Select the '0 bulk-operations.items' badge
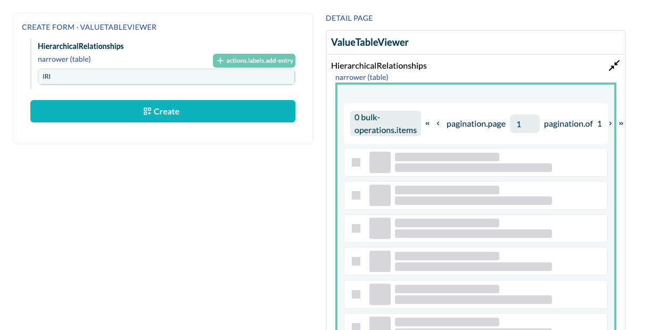This screenshot has height=330, width=660. tap(385, 123)
